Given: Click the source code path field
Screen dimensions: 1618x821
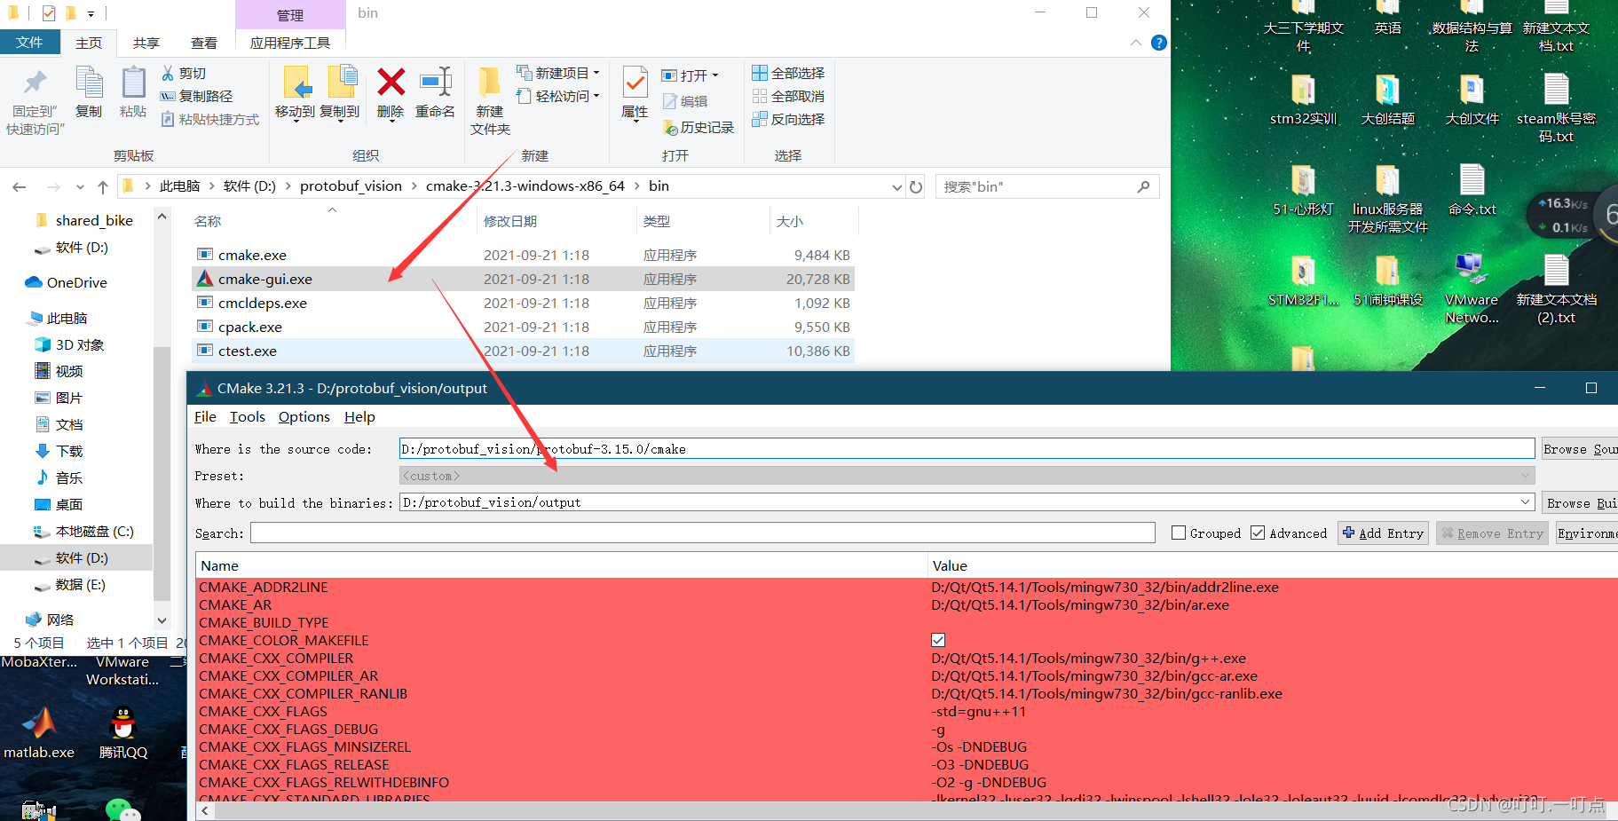Looking at the screenshot, I should (x=967, y=449).
